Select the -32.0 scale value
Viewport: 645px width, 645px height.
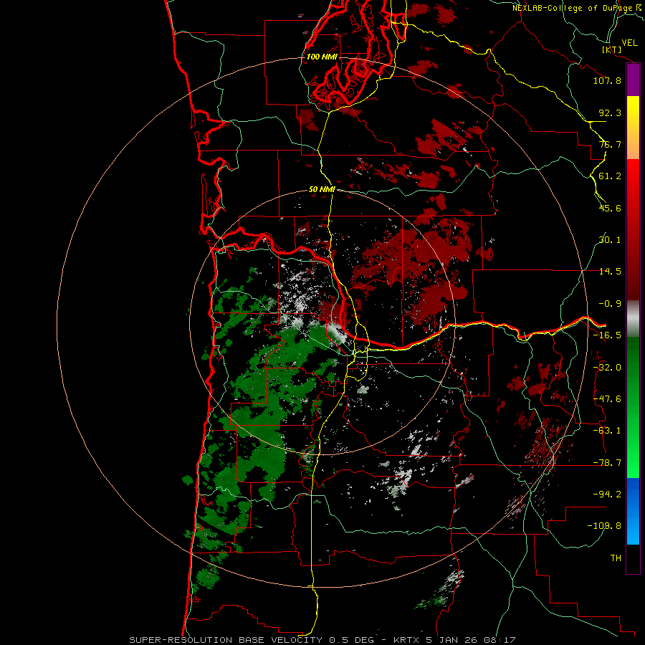click(607, 368)
